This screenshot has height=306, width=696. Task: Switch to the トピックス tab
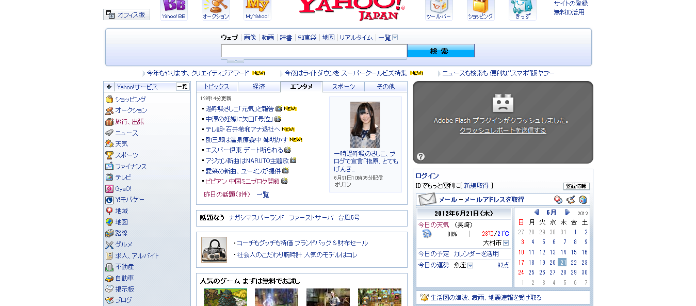[x=217, y=87]
